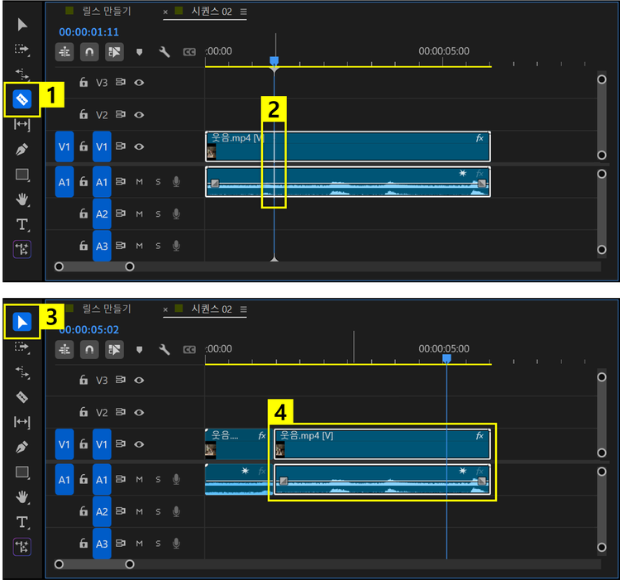Select the Remix tool in top panel
Image resolution: width=620 pixels, height=580 pixels.
click(x=22, y=249)
